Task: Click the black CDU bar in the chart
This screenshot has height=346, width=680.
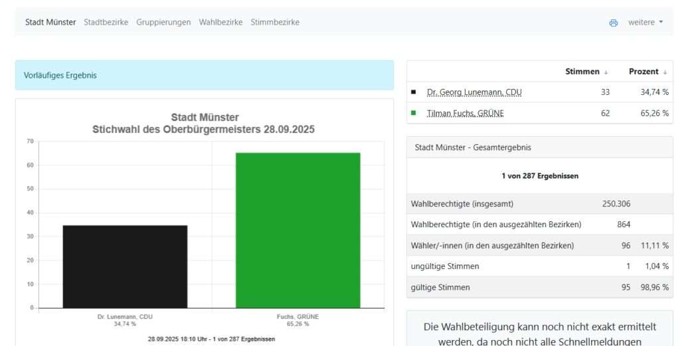Action: tap(125, 266)
